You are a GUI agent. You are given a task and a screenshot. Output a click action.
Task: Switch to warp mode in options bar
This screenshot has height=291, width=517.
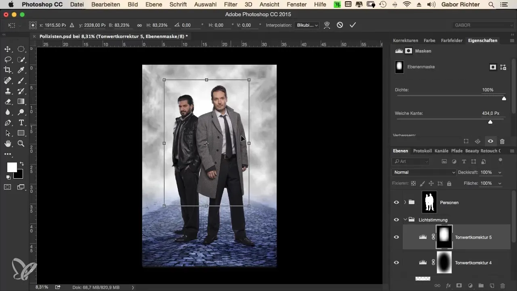(327, 25)
